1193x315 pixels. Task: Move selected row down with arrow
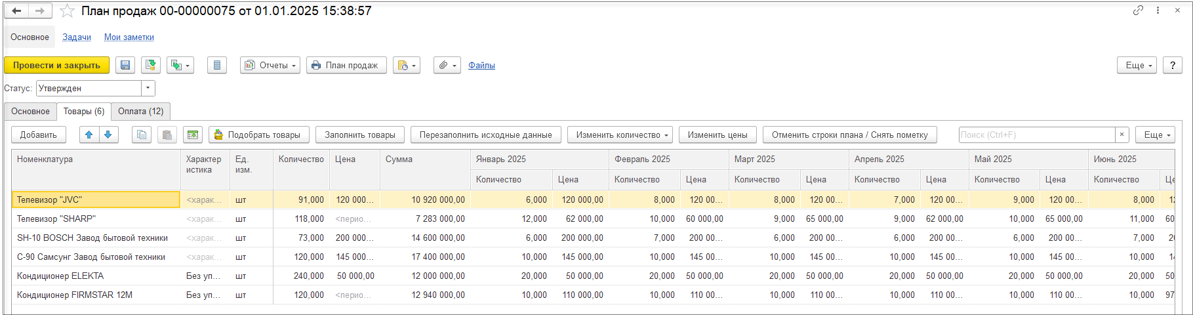[x=108, y=135]
